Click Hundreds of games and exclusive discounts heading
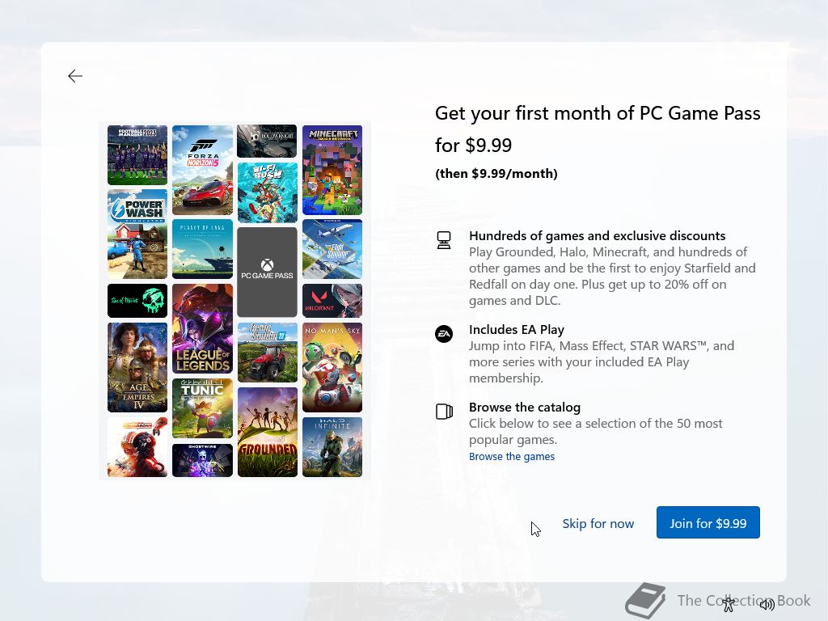 pyautogui.click(x=598, y=235)
